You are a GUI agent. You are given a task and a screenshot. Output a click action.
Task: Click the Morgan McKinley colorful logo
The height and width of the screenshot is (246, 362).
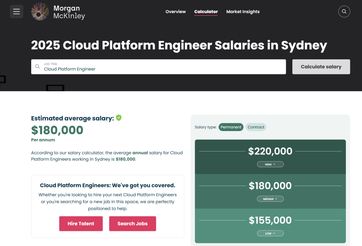pyautogui.click(x=40, y=12)
